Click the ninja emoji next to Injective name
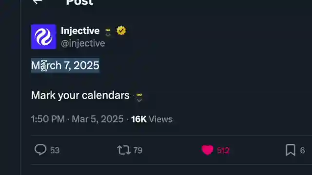Image resolution: width=312 pixels, height=175 pixels. pos(108,32)
